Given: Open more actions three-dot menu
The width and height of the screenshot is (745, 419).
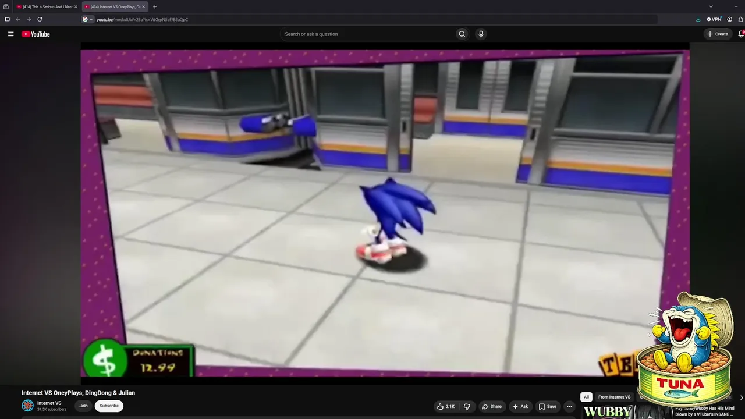Looking at the screenshot, I should click(x=570, y=407).
